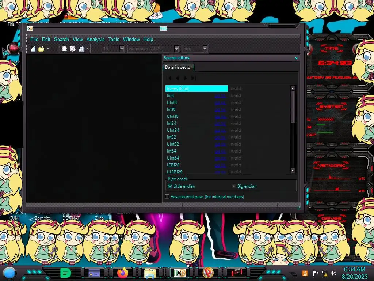This screenshot has height=281, width=374.
Task: Select the UInt32 row label
Action: 173,144
